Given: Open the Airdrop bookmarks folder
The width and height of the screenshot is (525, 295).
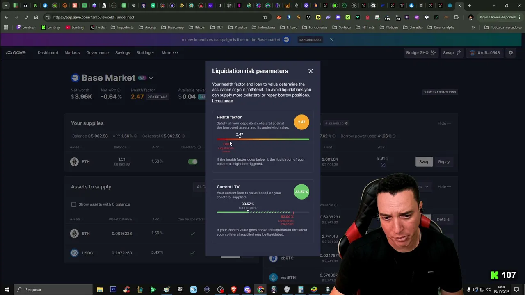Looking at the screenshot, I should 147,27.
